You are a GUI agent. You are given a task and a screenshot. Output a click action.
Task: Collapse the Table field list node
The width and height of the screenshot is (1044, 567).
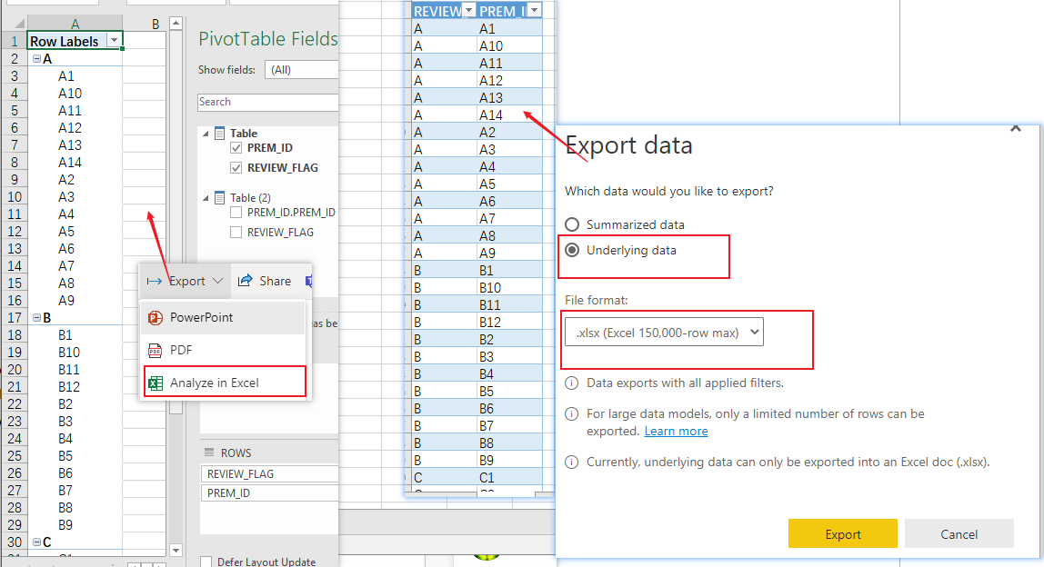(206, 134)
